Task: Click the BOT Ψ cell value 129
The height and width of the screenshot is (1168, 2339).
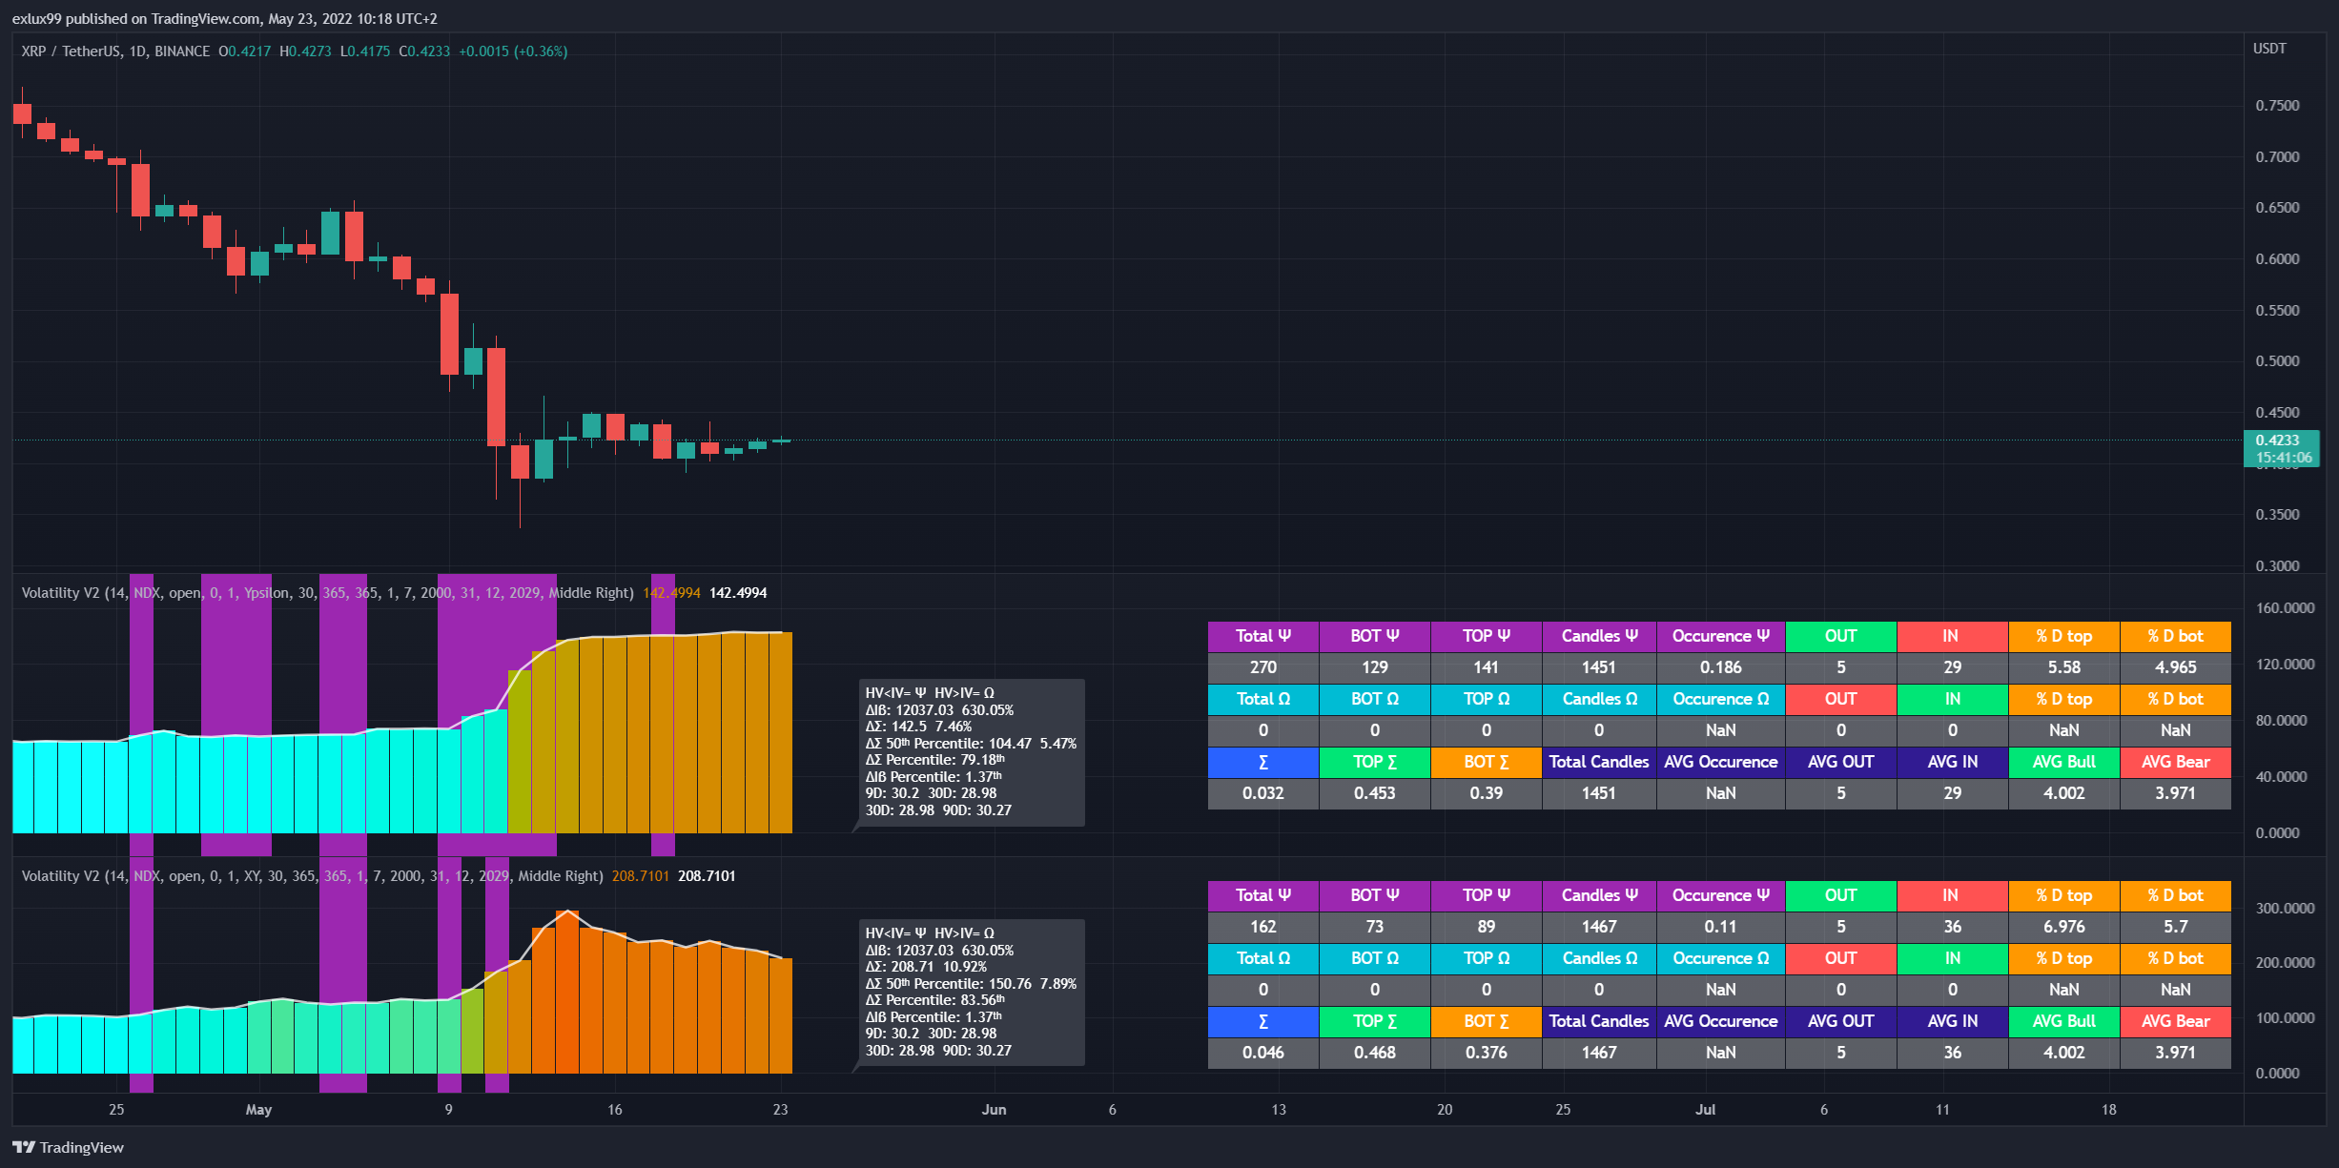Action: coord(1375,667)
